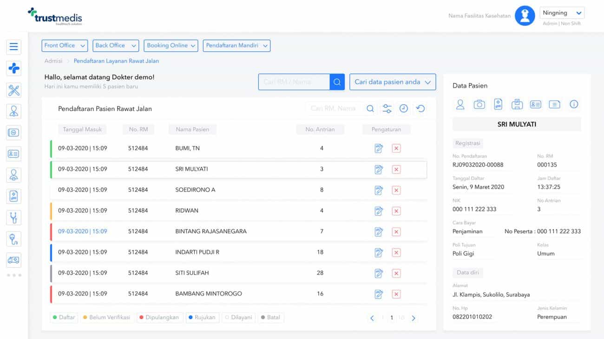Click the user avatar in the top bar
The height and width of the screenshot is (339, 604).
525,16
